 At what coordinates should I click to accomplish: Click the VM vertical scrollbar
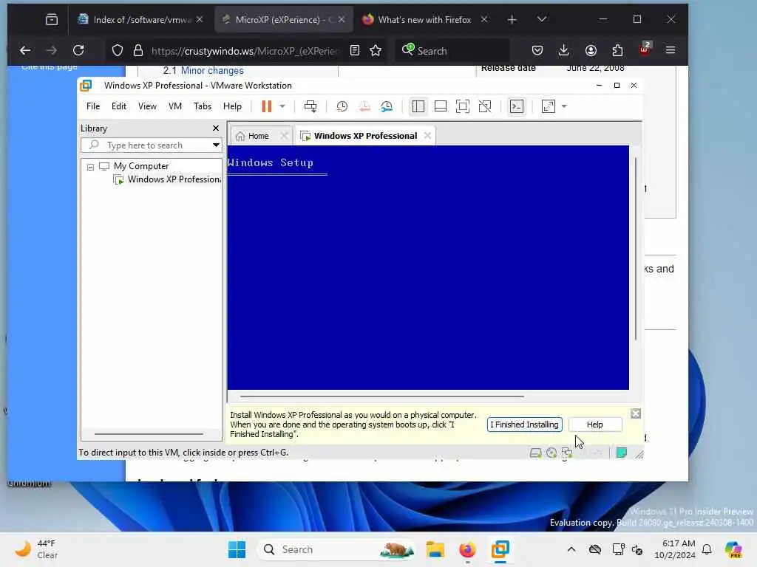[x=636, y=248]
